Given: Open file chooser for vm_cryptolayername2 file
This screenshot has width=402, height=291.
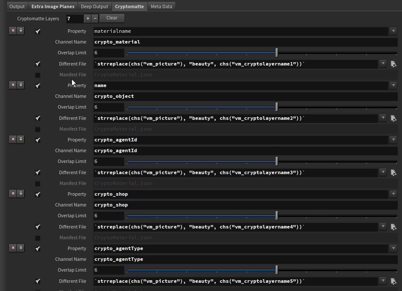Looking at the screenshot, I should point(393,118).
